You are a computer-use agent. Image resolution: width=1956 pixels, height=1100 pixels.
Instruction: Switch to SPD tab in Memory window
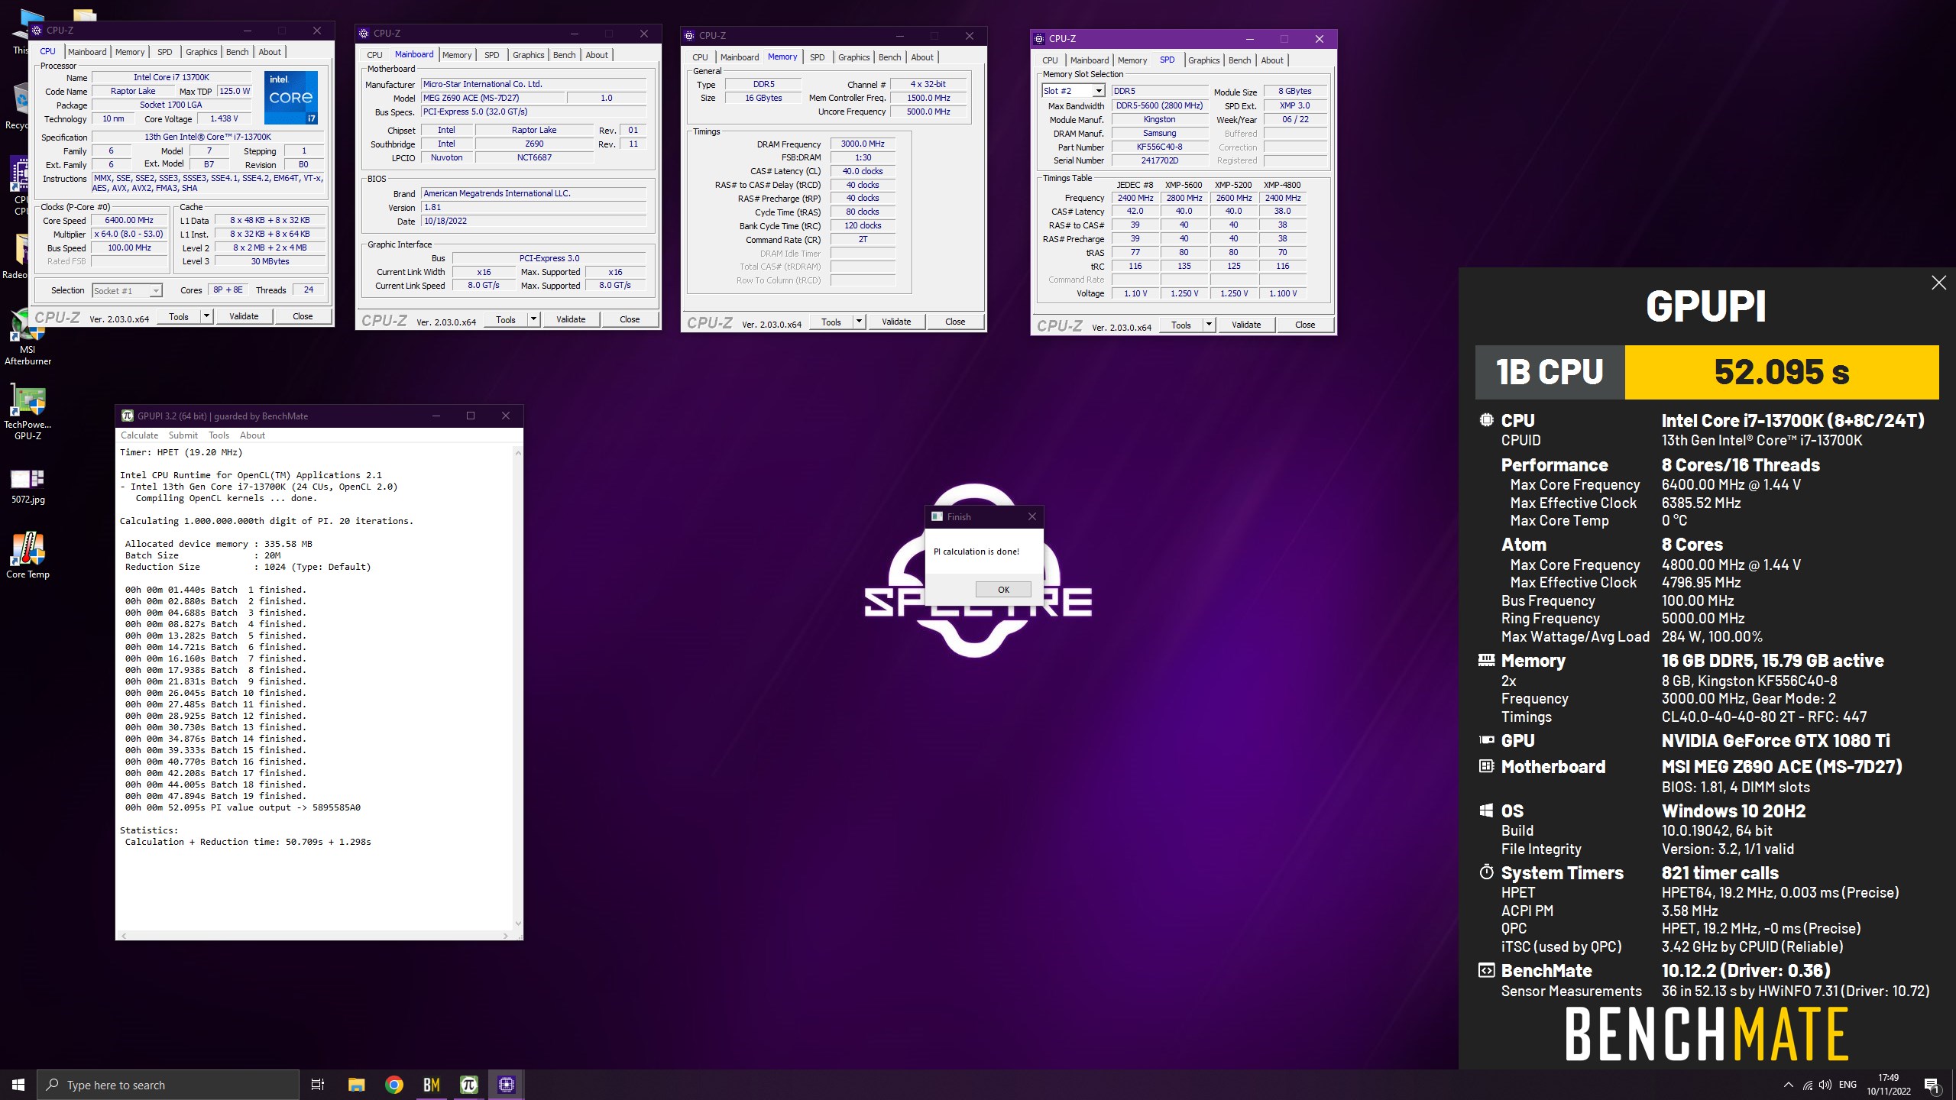(818, 57)
